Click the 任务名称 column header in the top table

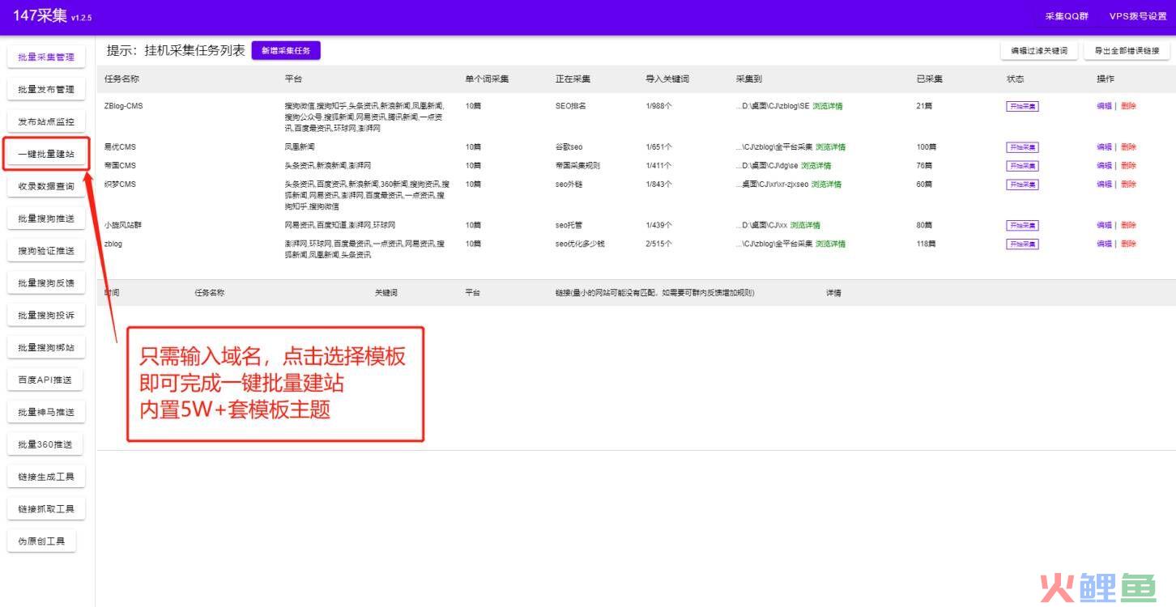121,79
